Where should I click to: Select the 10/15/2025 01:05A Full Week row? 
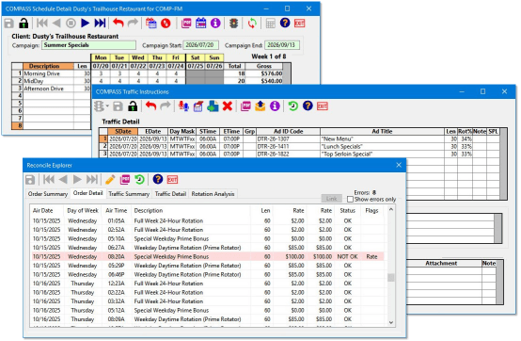tap(208, 221)
